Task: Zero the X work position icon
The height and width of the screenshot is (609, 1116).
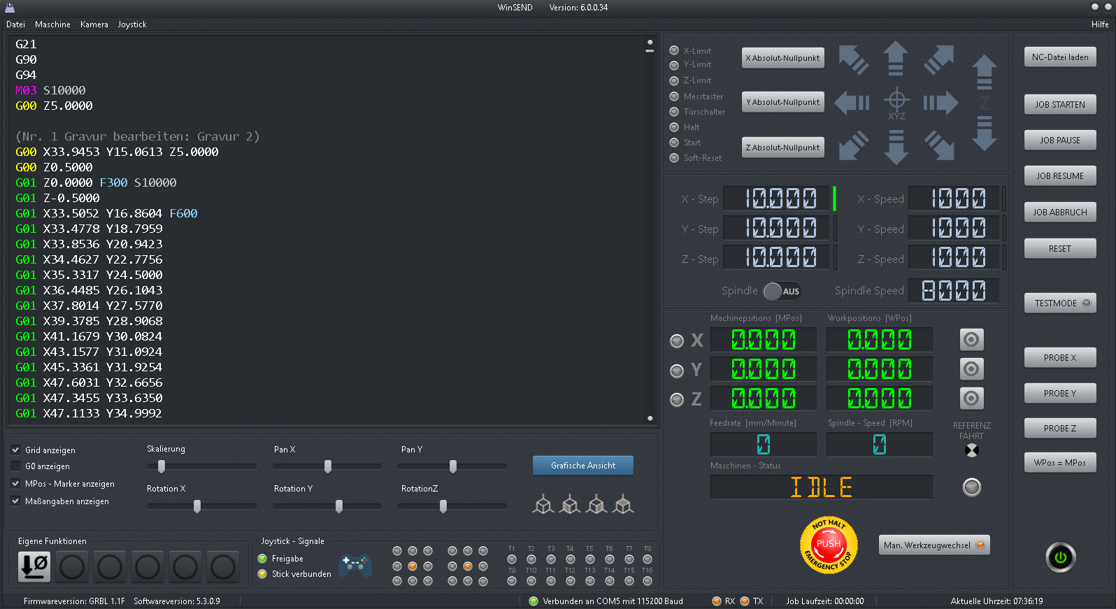Action: [971, 340]
